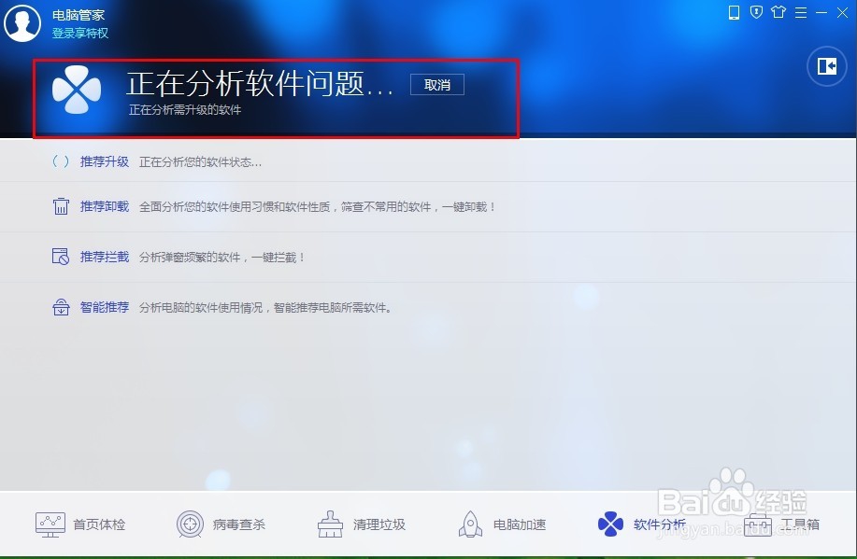Click the round panel switch arrow icon
Screen dimensions: 857x559
[x=827, y=66]
